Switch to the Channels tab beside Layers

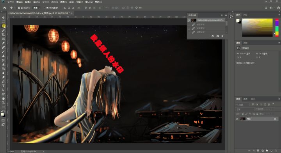(x=245, y=99)
